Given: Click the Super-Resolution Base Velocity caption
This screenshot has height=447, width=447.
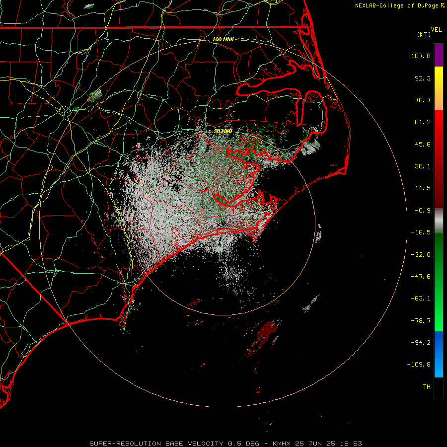Looking at the screenshot, I should tap(225, 444).
